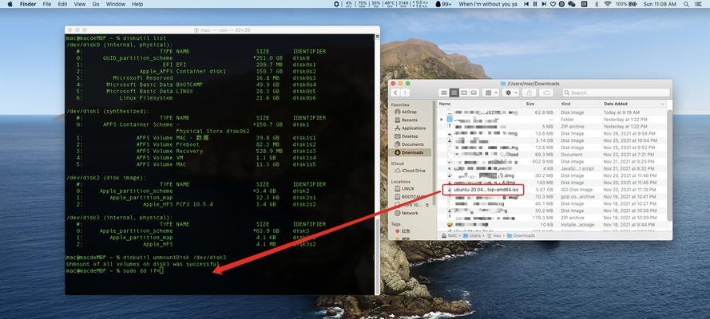Click the Finder Edit Tags button
710x319 pixels.
click(546, 93)
